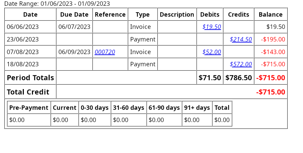Click the Credits column header
303x153 pixels.
(x=238, y=15)
